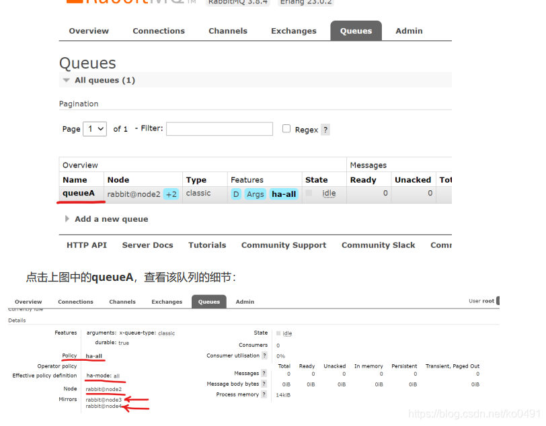Click the Args feature badge
The image size is (546, 426).
(256, 194)
